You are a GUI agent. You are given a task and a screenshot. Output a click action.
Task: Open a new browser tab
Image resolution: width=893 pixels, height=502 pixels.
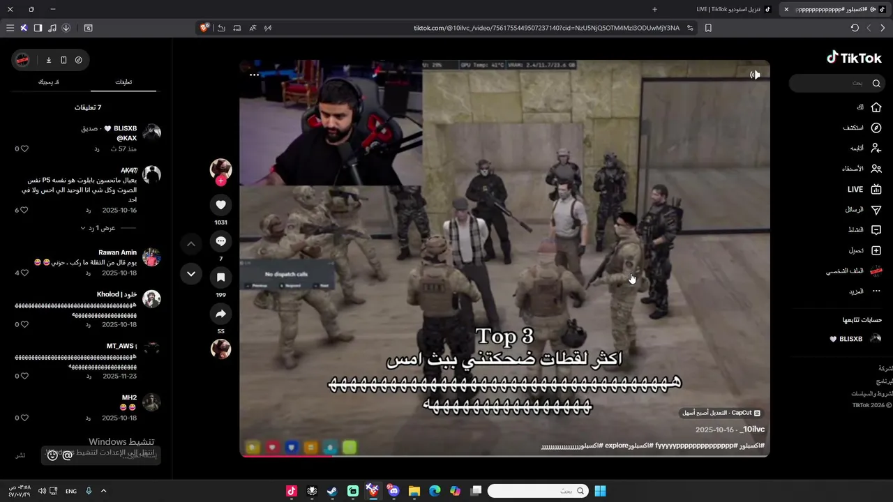click(654, 9)
